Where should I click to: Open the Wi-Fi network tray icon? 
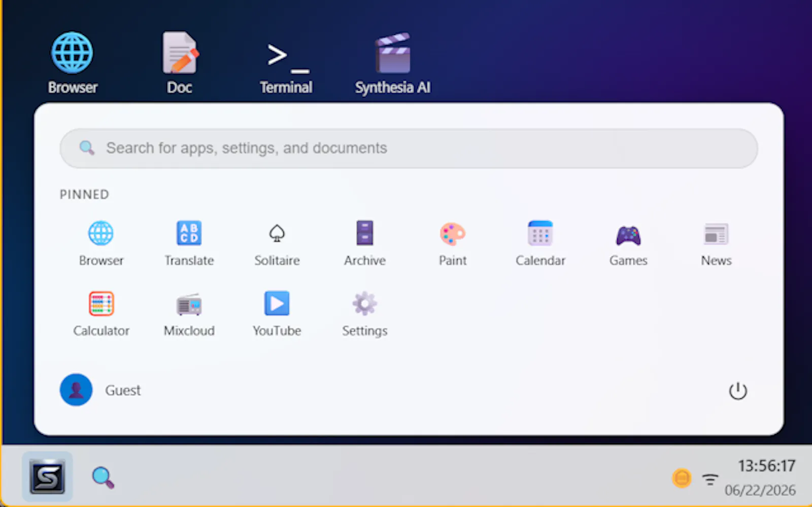(710, 479)
